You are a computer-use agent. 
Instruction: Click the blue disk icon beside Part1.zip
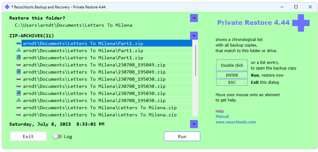click(x=18, y=58)
